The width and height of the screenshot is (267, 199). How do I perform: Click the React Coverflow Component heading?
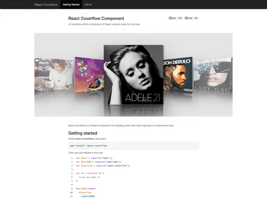click(x=96, y=18)
